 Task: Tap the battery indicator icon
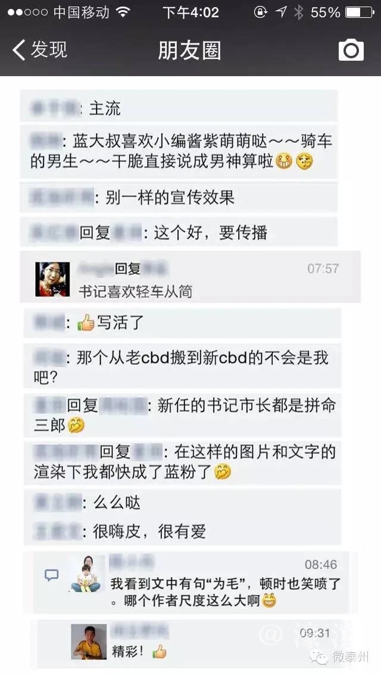coord(360,12)
